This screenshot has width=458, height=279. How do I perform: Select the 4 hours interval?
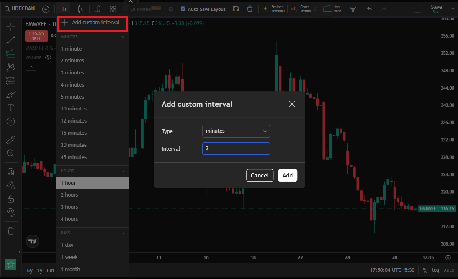[92, 219]
